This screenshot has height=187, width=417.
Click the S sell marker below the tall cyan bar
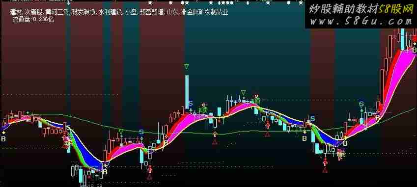coord(191,104)
